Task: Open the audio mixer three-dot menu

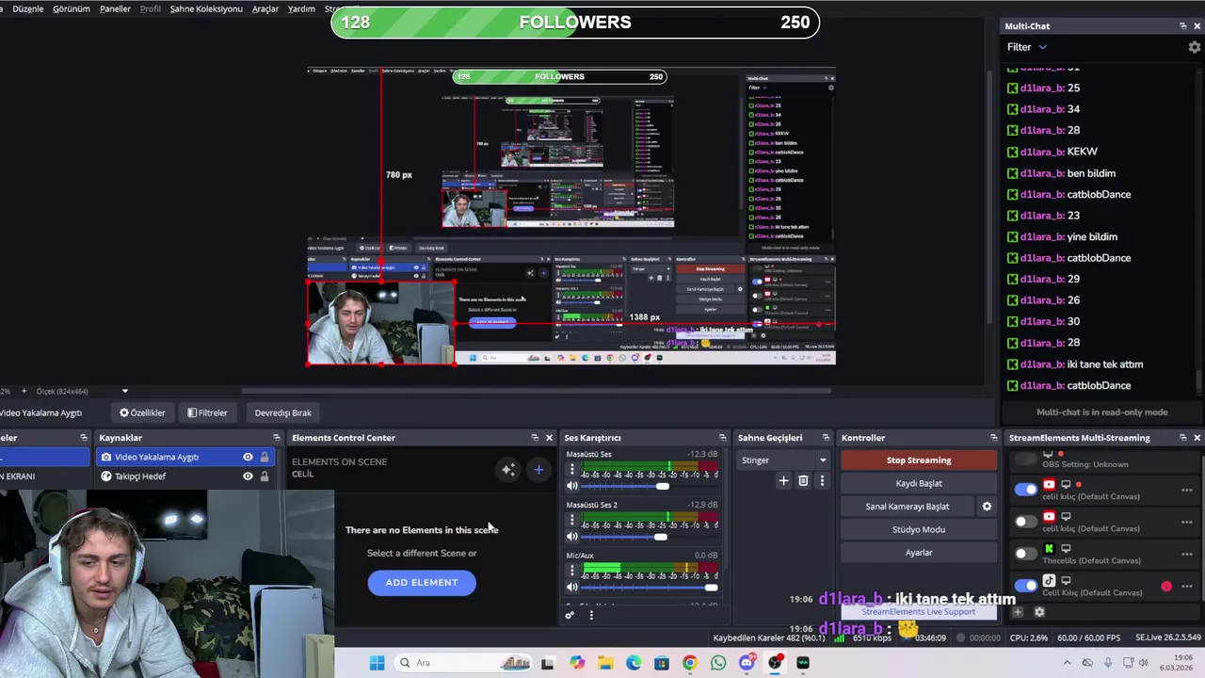Action: (x=591, y=616)
